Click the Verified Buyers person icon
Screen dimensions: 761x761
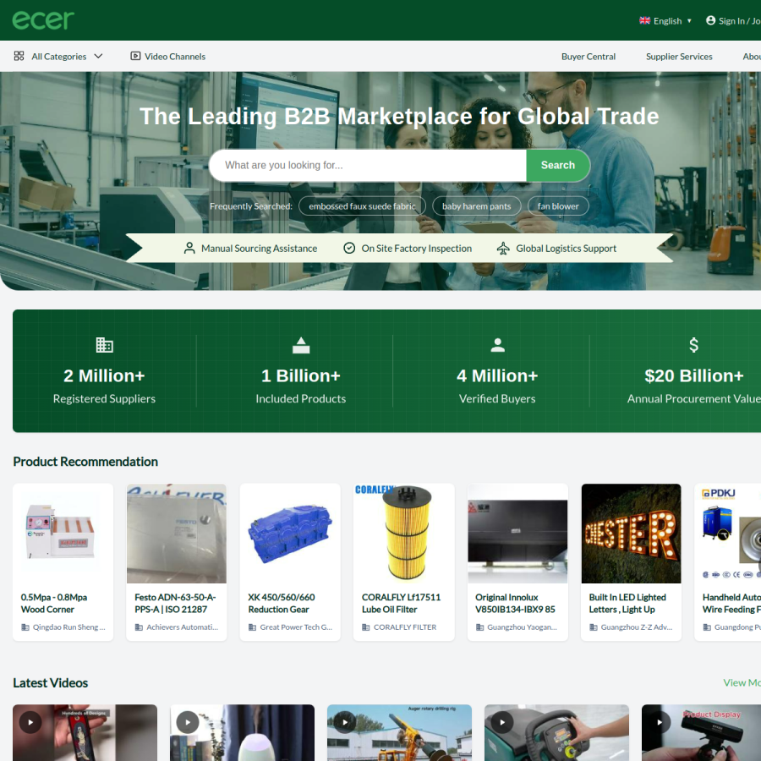tap(497, 345)
